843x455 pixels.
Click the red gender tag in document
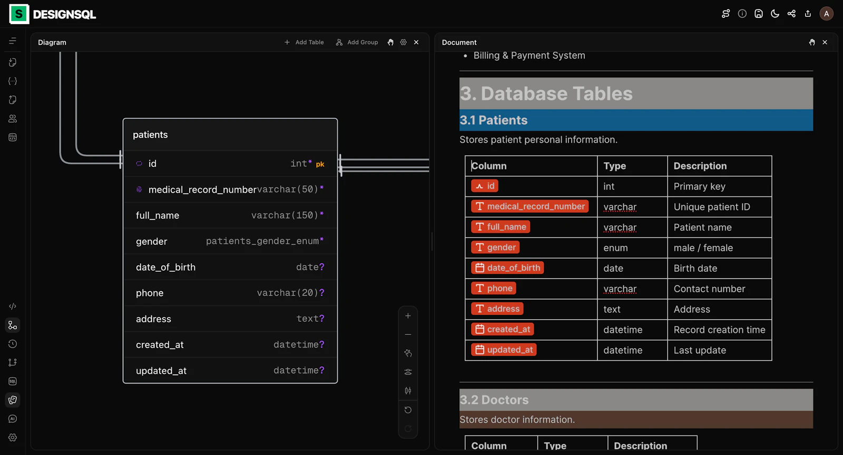[495, 247]
